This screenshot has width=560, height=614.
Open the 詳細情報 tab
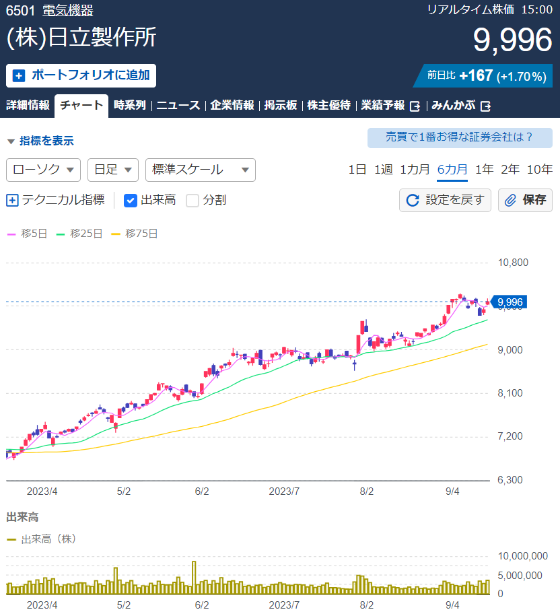(x=28, y=105)
